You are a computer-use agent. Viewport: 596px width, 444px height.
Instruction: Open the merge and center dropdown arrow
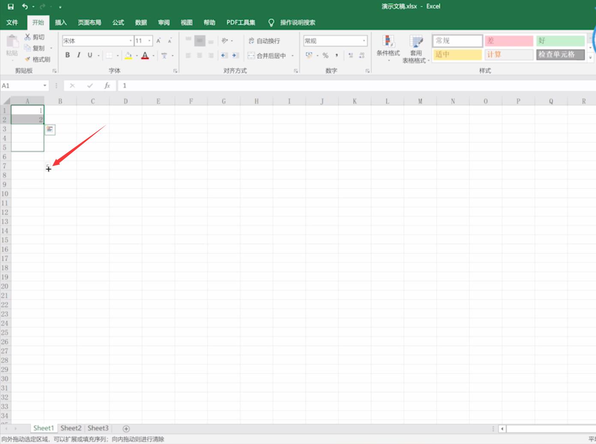click(293, 55)
